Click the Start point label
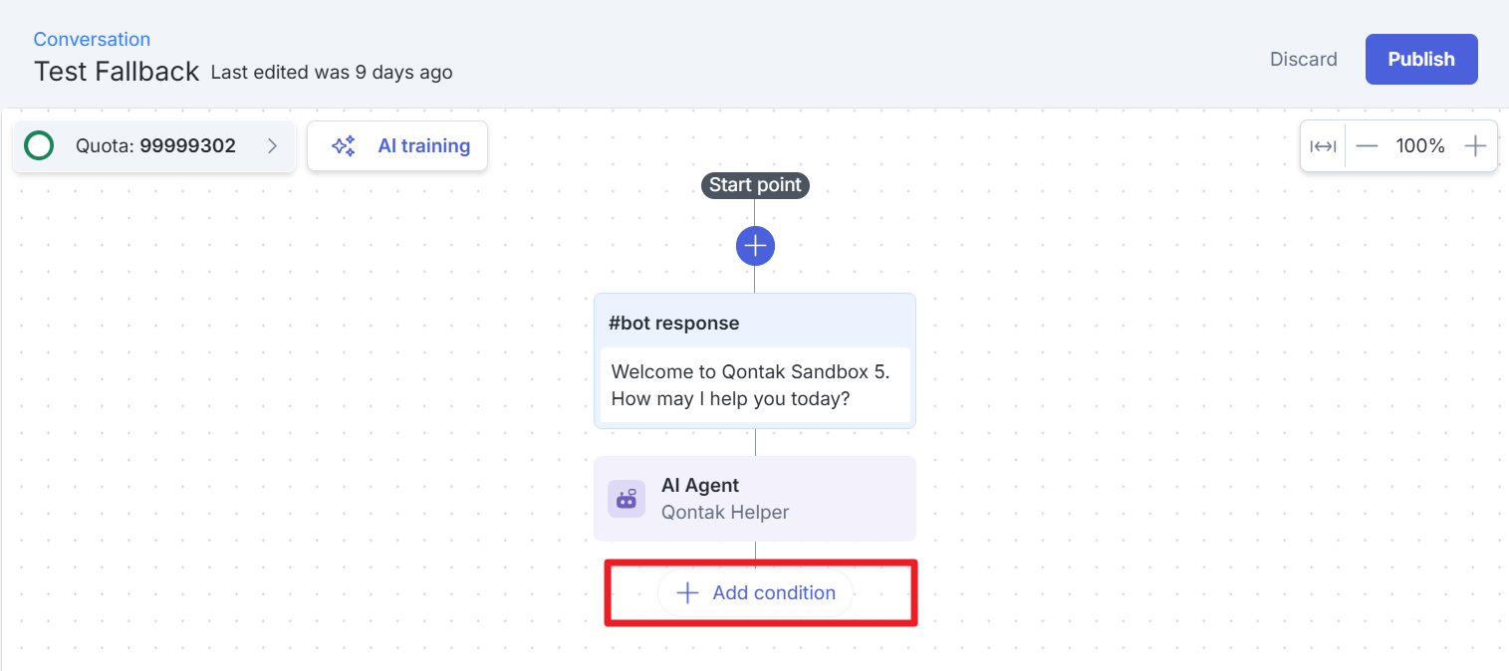 755,185
